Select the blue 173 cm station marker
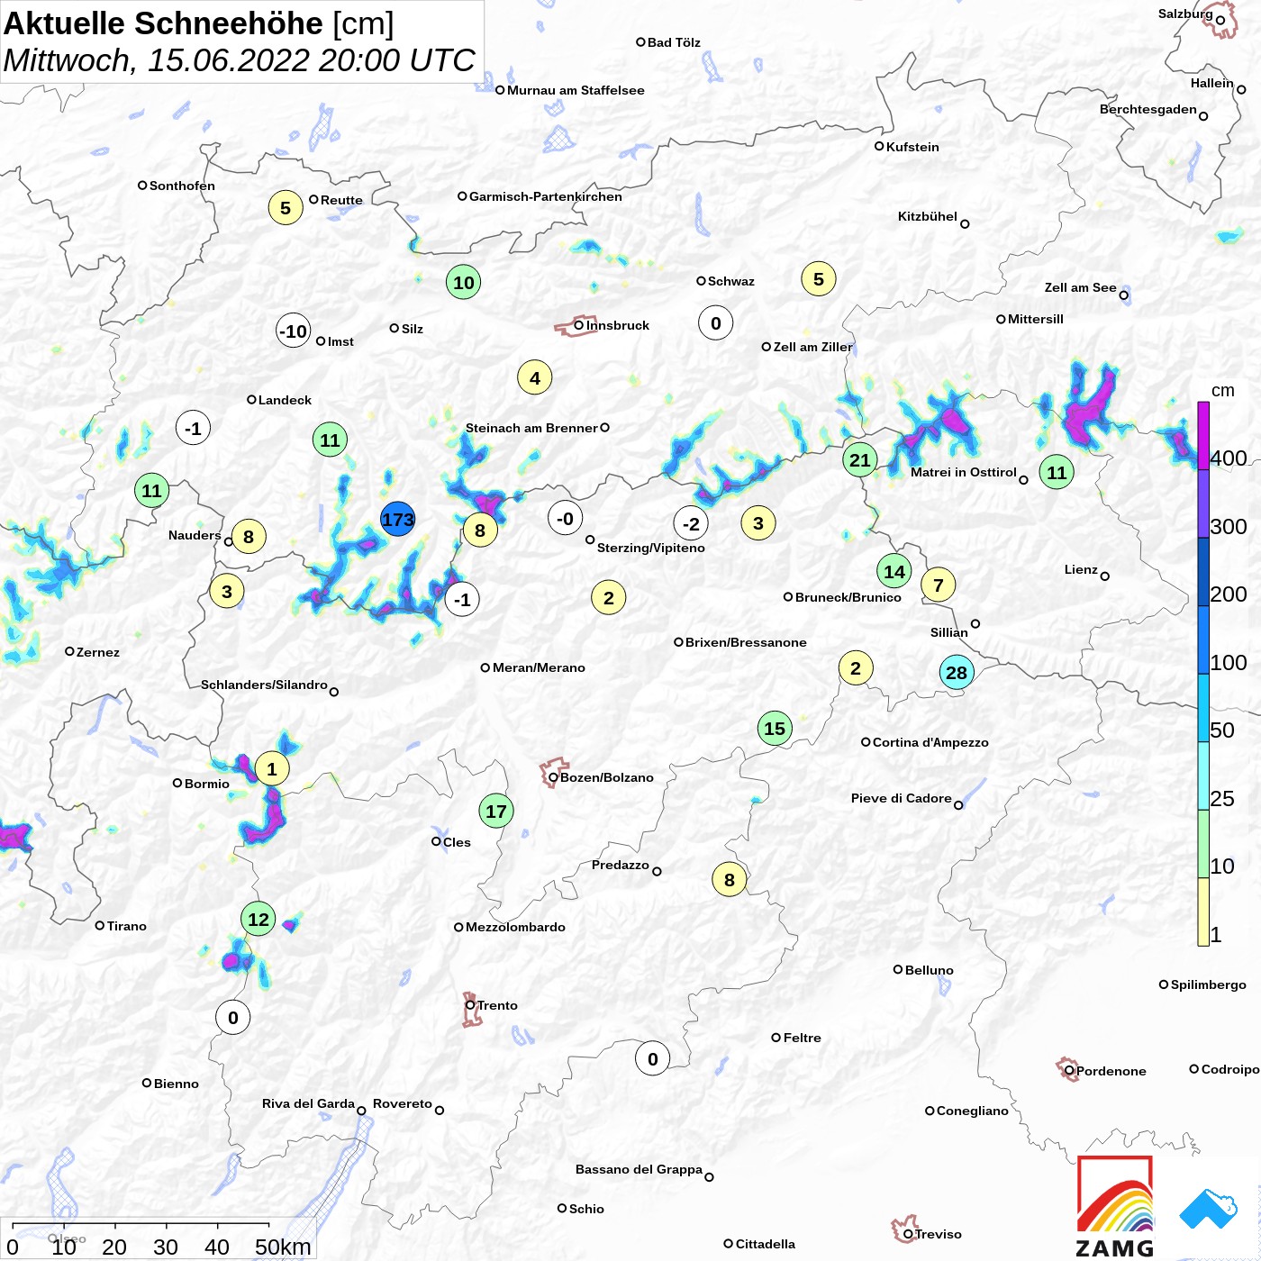Screen dimensions: 1261x1261 click(397, 520)
